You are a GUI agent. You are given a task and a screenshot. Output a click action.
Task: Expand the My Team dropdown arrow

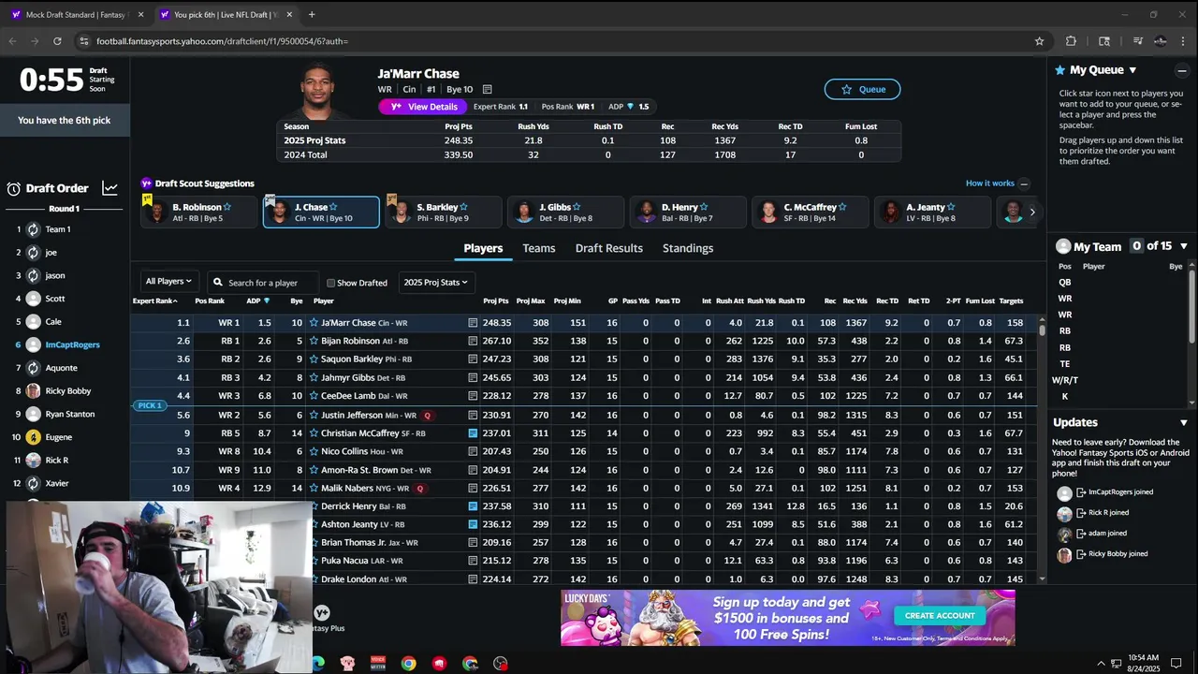pyautogui.click(x=1183, y=246)
